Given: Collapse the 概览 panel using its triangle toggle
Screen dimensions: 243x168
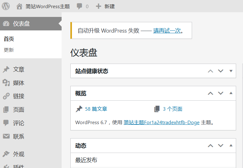Looking at the screenshot, I should (x=231, y=93).
